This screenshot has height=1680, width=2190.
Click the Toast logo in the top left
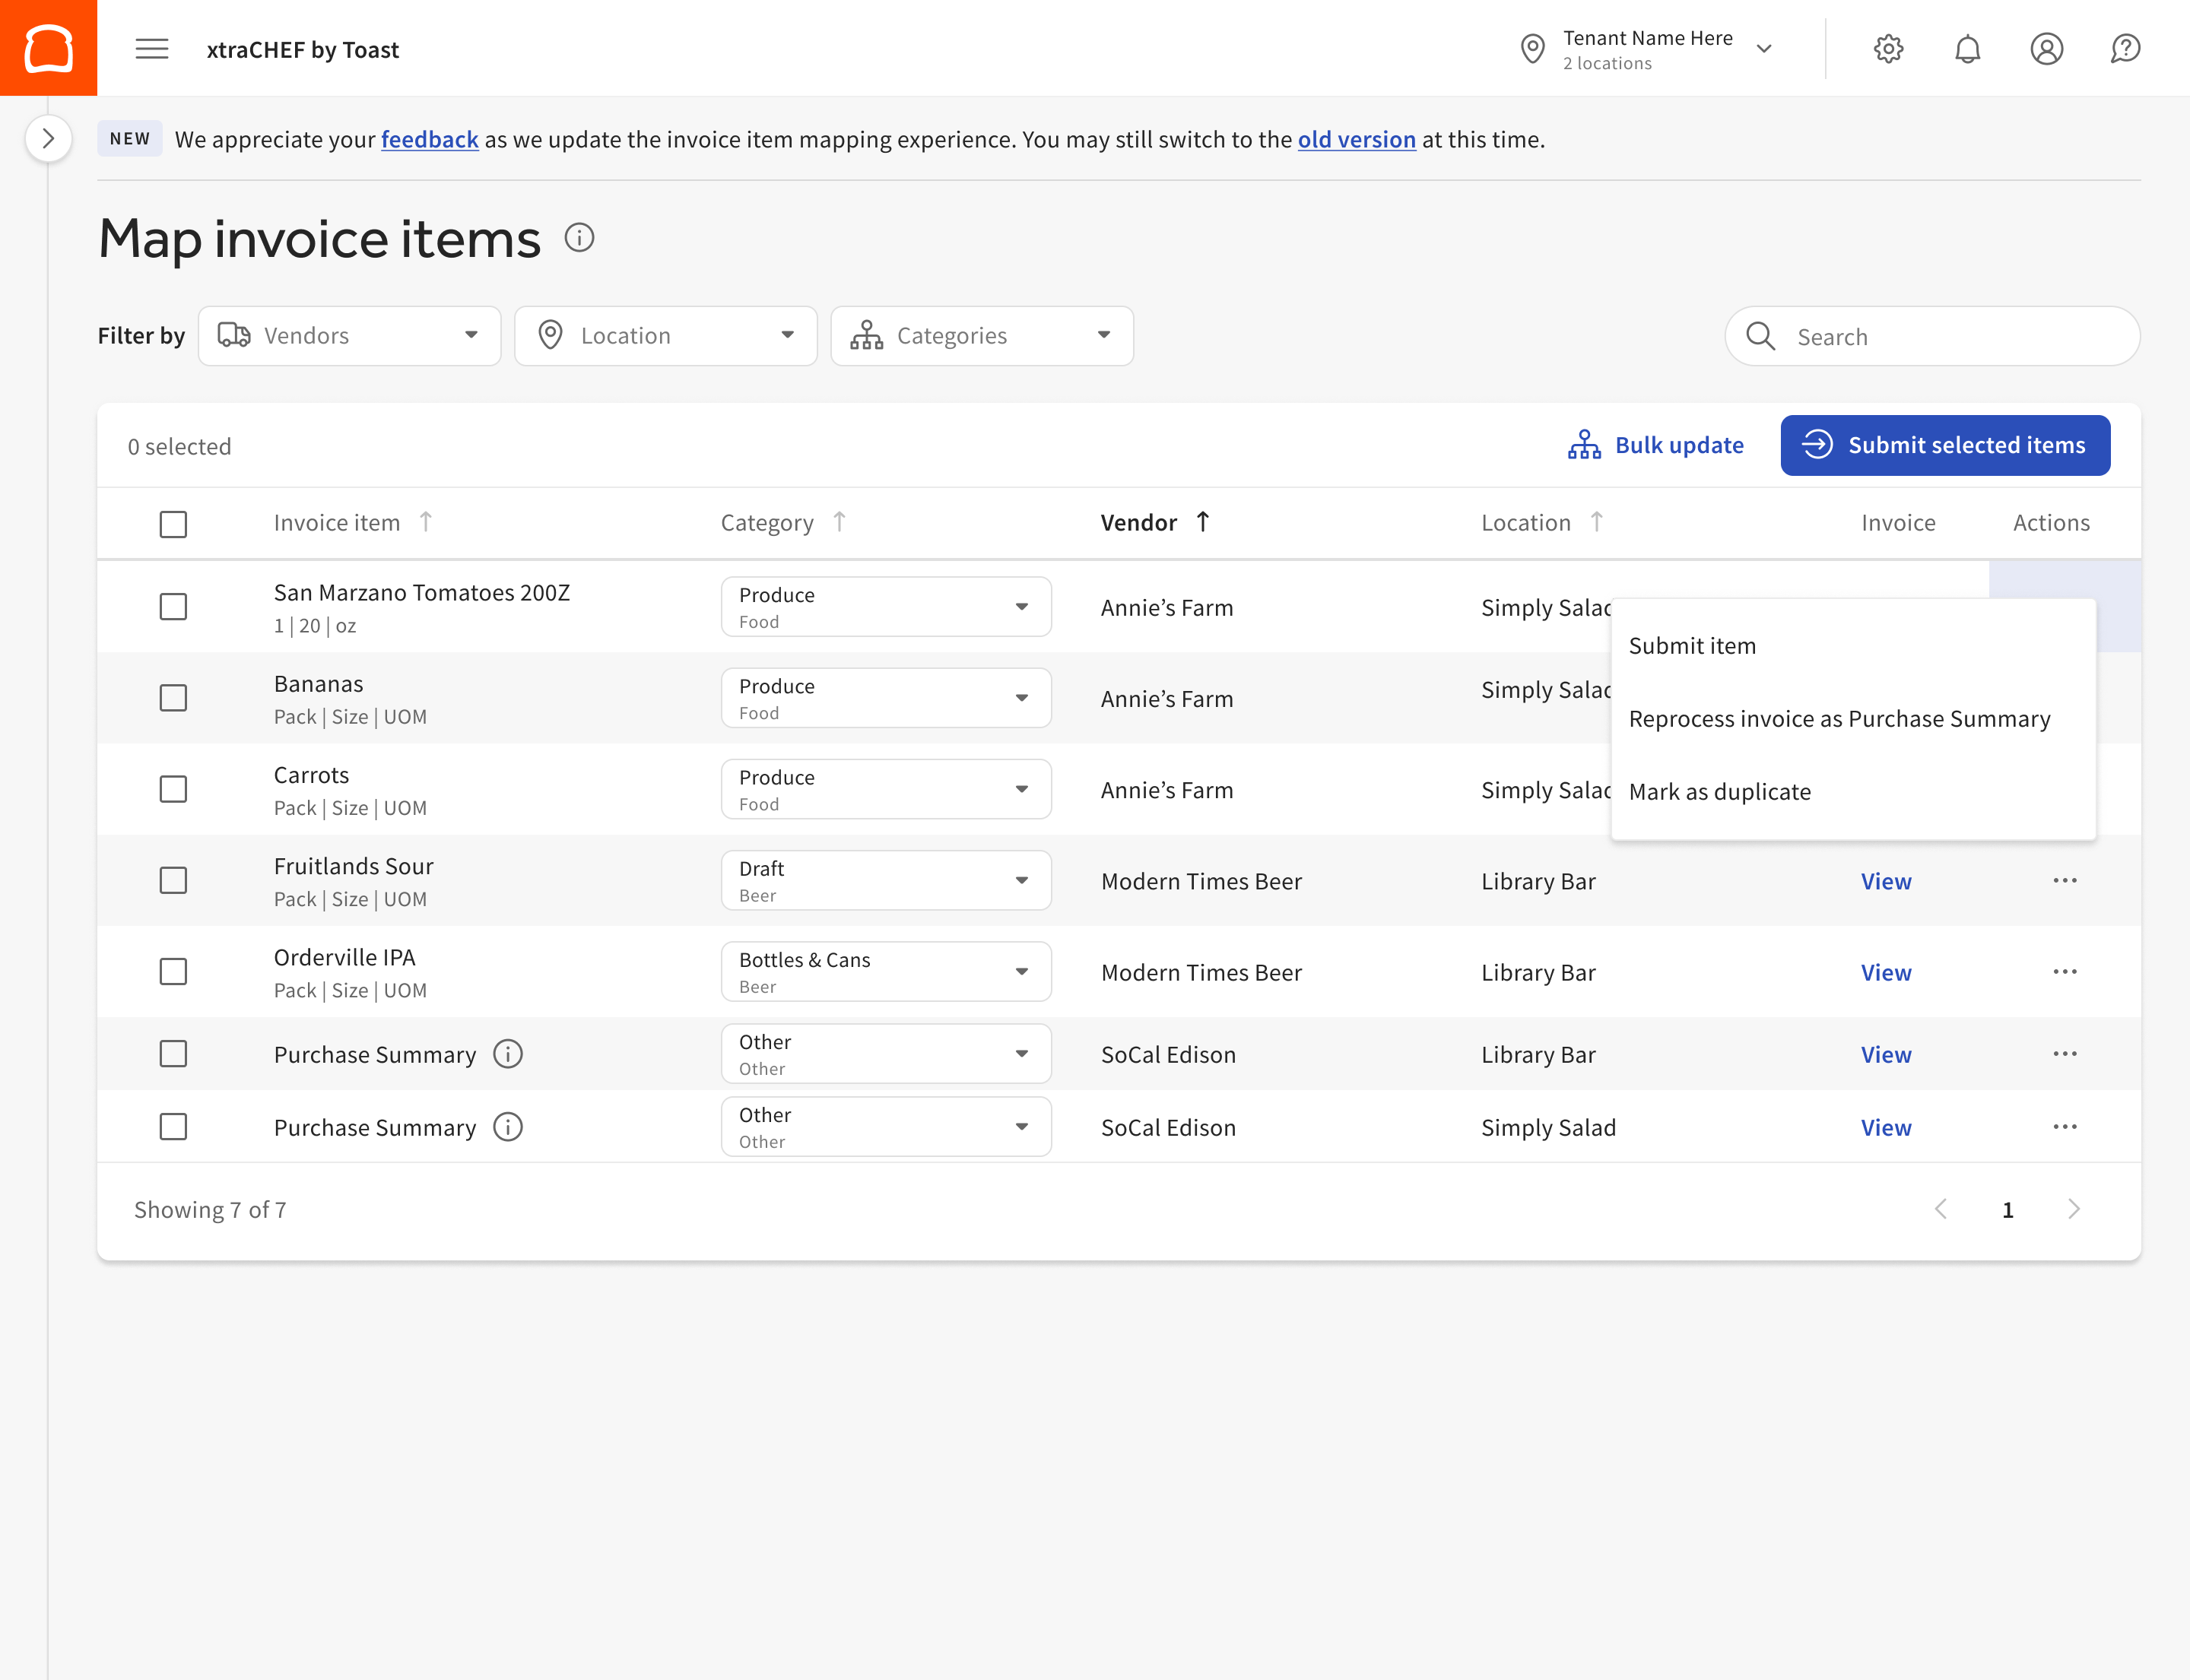pos(48,47)
